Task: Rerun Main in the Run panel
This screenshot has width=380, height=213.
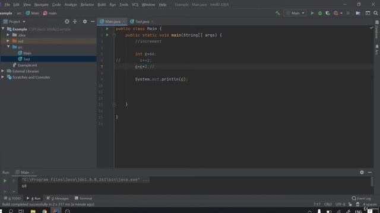Action: [x=5, y=180]
